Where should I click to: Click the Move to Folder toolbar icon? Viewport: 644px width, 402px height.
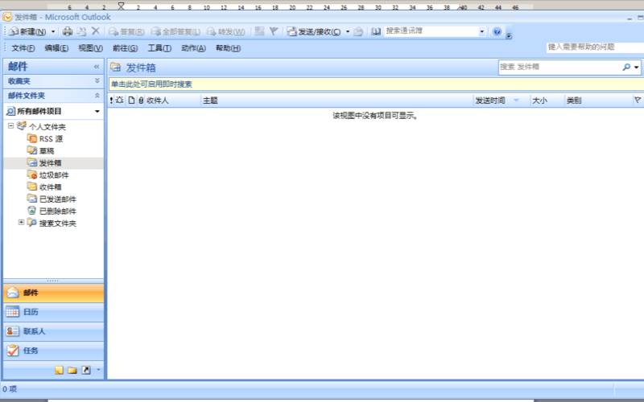82,31
